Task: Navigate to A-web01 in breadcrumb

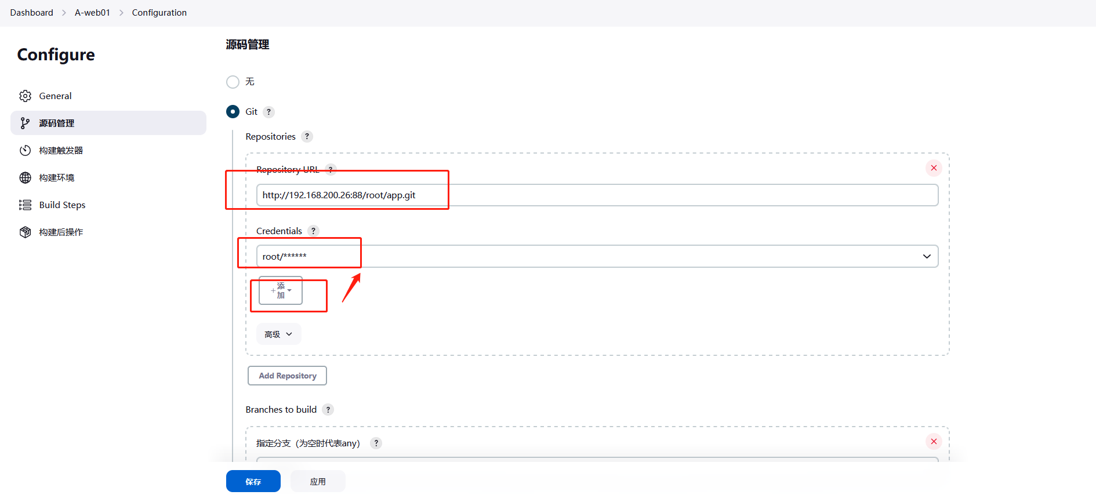Action: 92,13
